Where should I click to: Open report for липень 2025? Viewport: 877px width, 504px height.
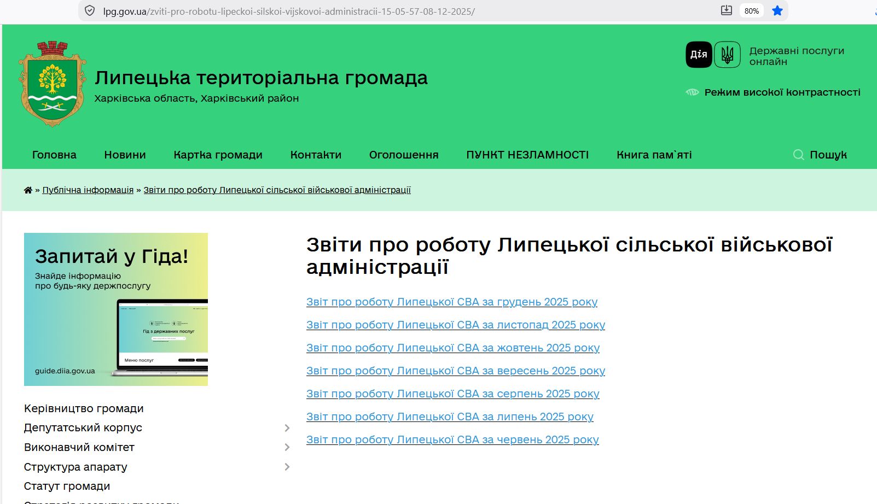[x=450, y=417]
